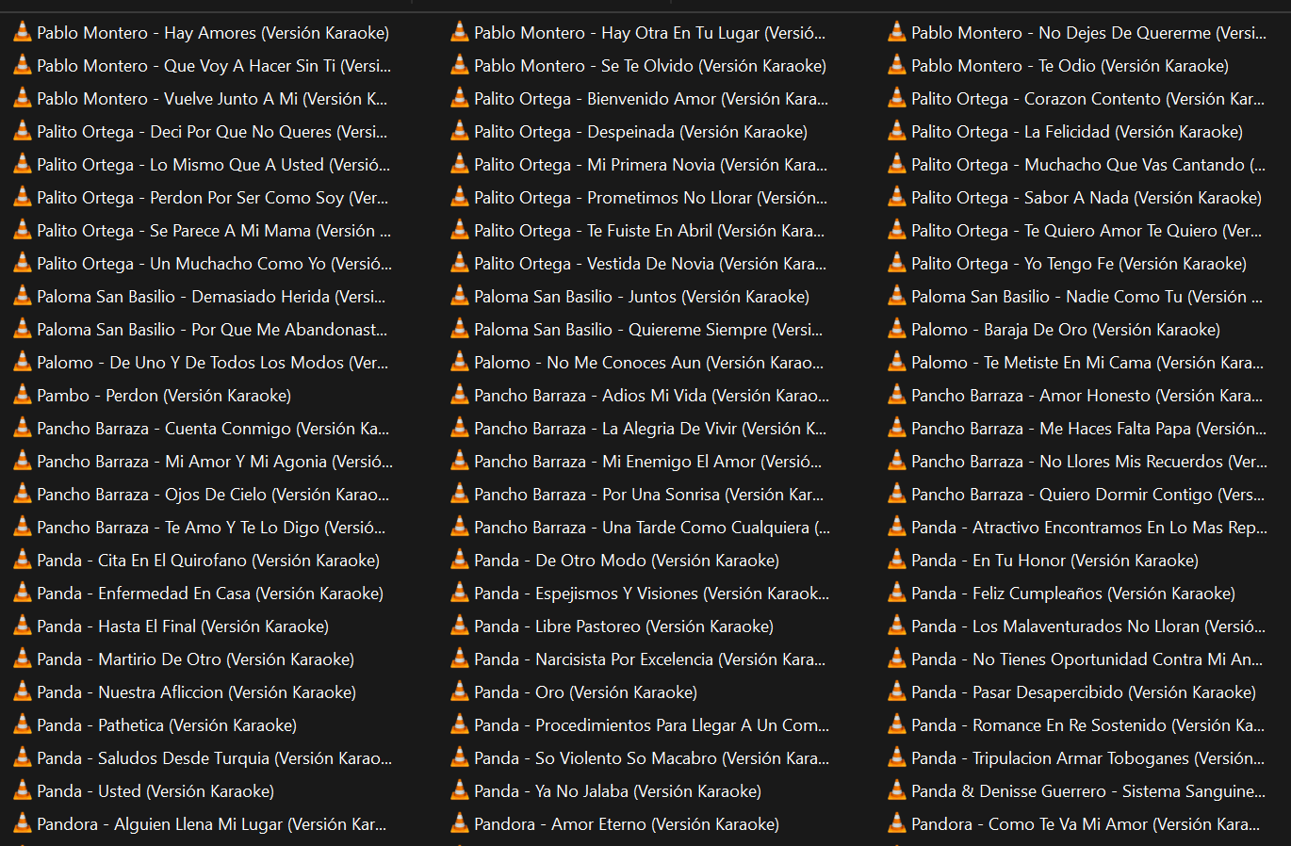Select Pablo Montero - Hay Amores file
Viewport: 1291px width, 846px height.
(x=212, y=33)
